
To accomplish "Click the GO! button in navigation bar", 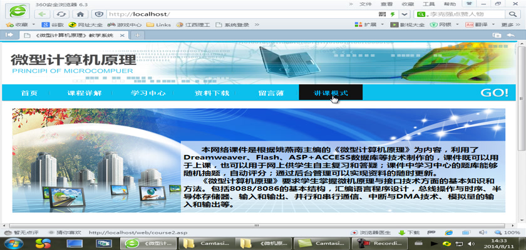I will click(x=495, y=92).
